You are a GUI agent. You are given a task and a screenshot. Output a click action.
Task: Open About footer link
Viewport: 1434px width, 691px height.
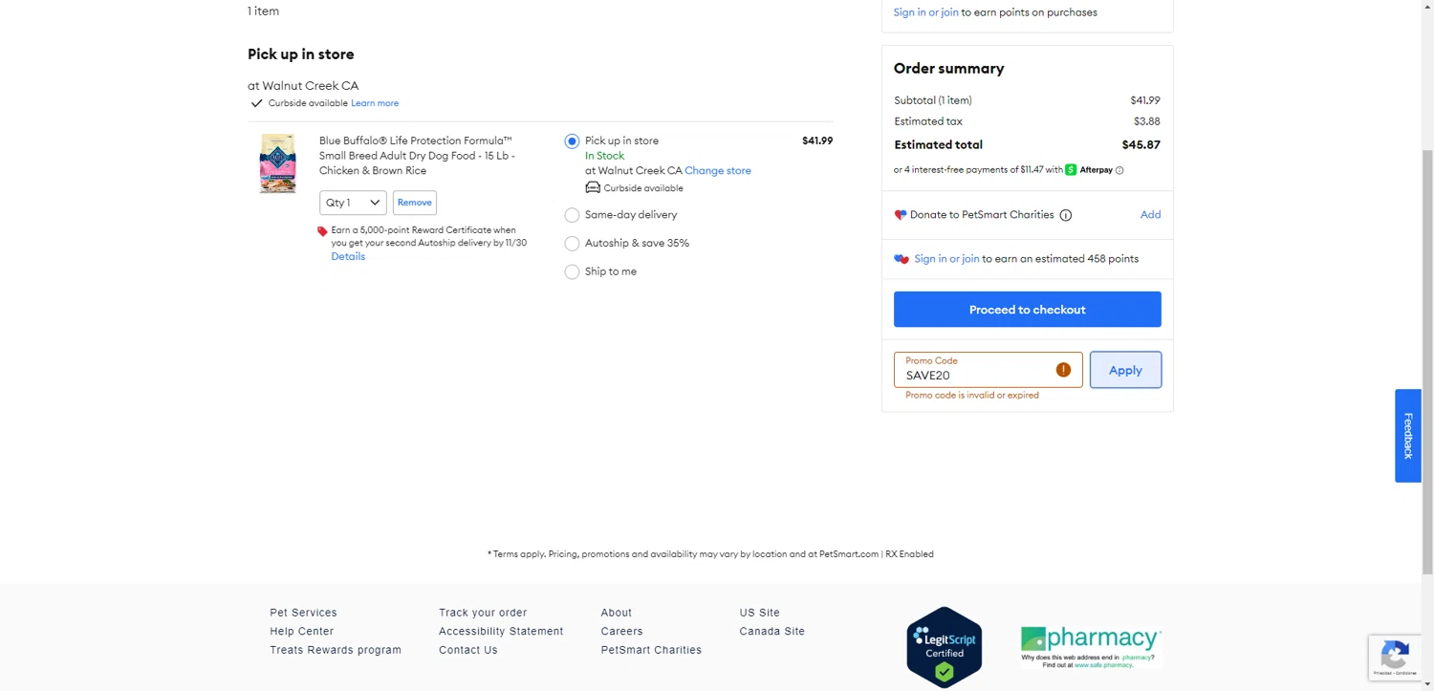pyautogui.click(x=617, y=613)
